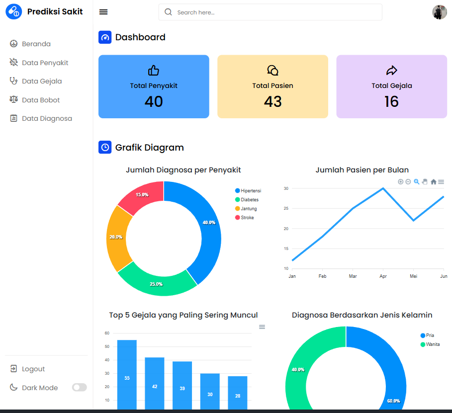Viewport: 452px width, 413px height.
Task: Click the bar labeled 30
Action: [x=210, y=392]
